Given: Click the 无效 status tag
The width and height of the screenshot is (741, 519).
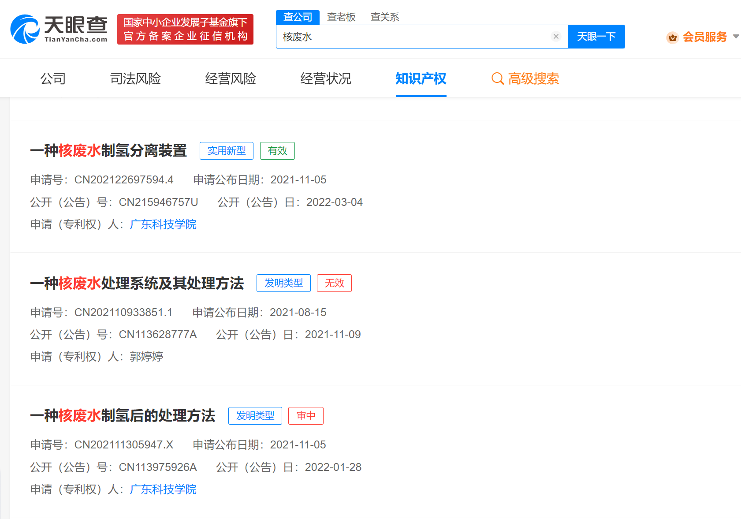Looking at the screenshot, I should point(334,283).
